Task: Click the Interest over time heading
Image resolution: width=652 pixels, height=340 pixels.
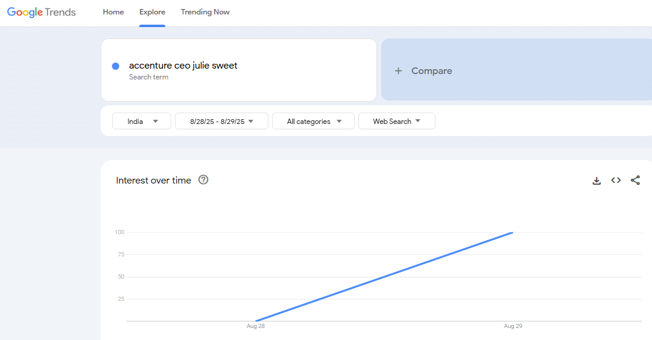Action: [x=153, y=181]
